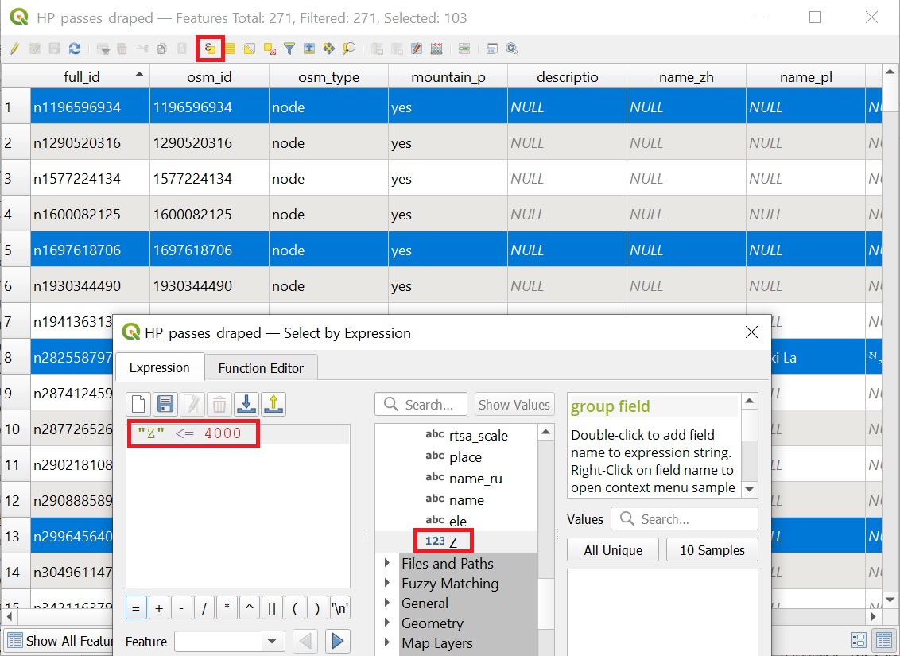Click the New field toolbar icon
Screen dimensions: 900x656
click(377, 49)
